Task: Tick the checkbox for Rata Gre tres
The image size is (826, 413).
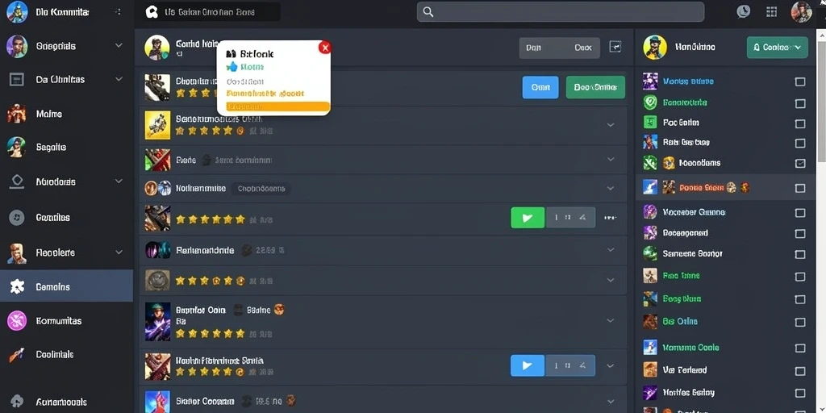Action: click(799, 144)
